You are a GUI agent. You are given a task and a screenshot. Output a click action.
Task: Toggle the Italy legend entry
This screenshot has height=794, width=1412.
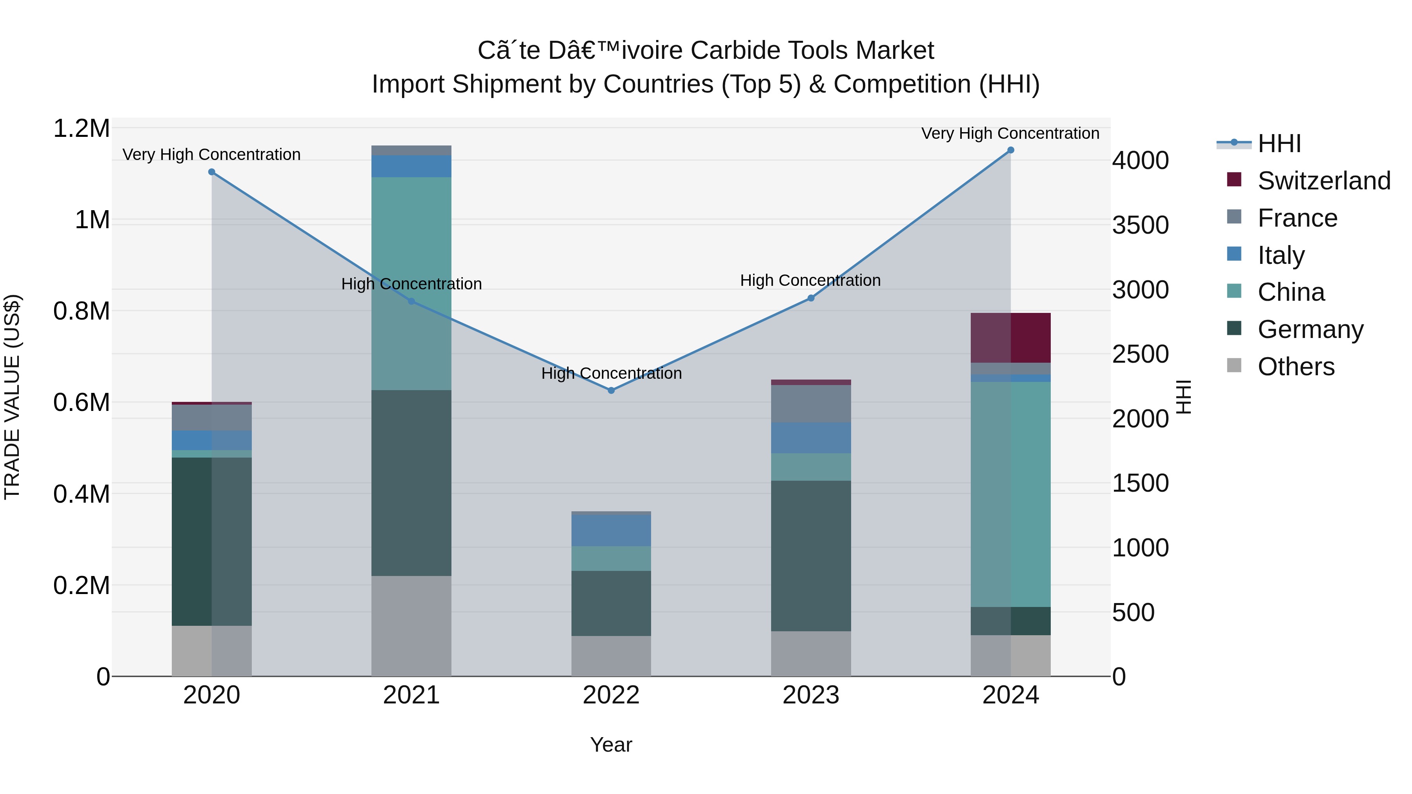point(1266,255)
